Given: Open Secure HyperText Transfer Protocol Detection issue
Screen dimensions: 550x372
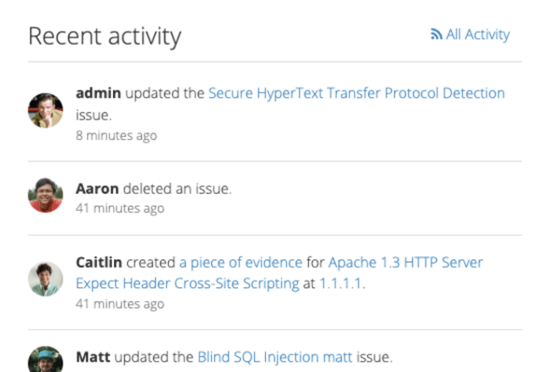Looking at the screenshot, I should (357, 93).
